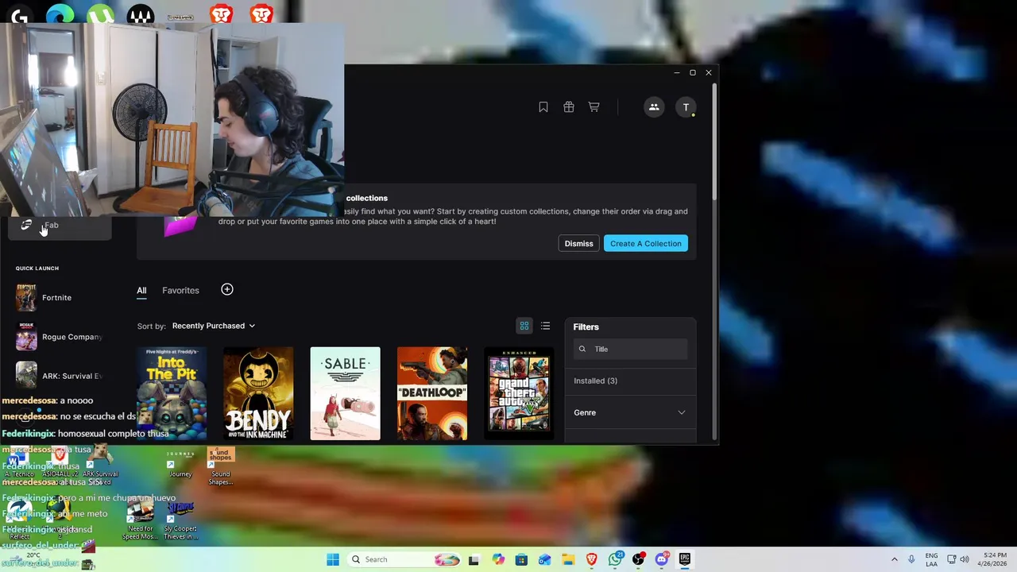Open the clock showing 5:24 PM
1017x572 pixels.
994,559
